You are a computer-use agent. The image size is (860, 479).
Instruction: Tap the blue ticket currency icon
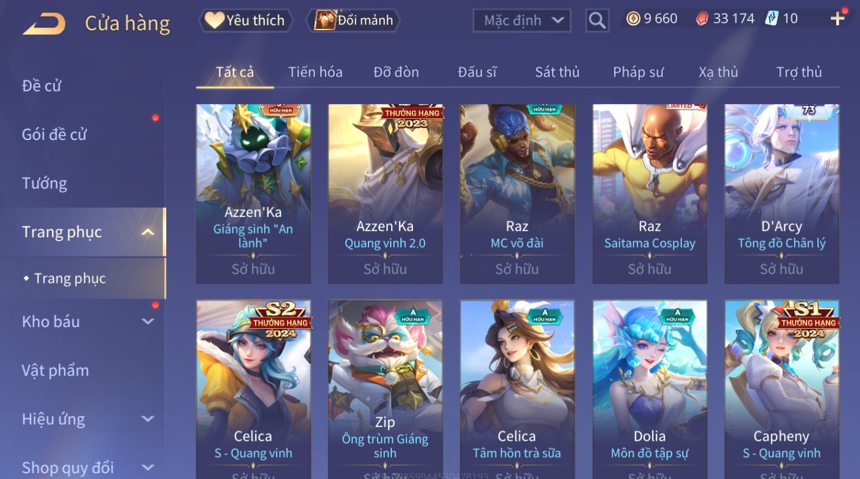pos(771,19)
